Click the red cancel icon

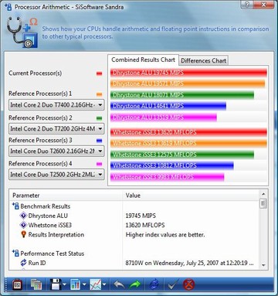(188, 285)
